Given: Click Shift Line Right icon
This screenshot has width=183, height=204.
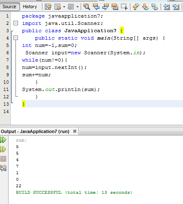Looking at the screenshot, I should [x=176, y=7].
